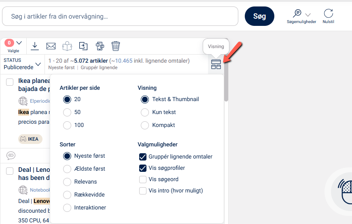
Task: Select 50 articles per page
Action: [x=68, y=112]
